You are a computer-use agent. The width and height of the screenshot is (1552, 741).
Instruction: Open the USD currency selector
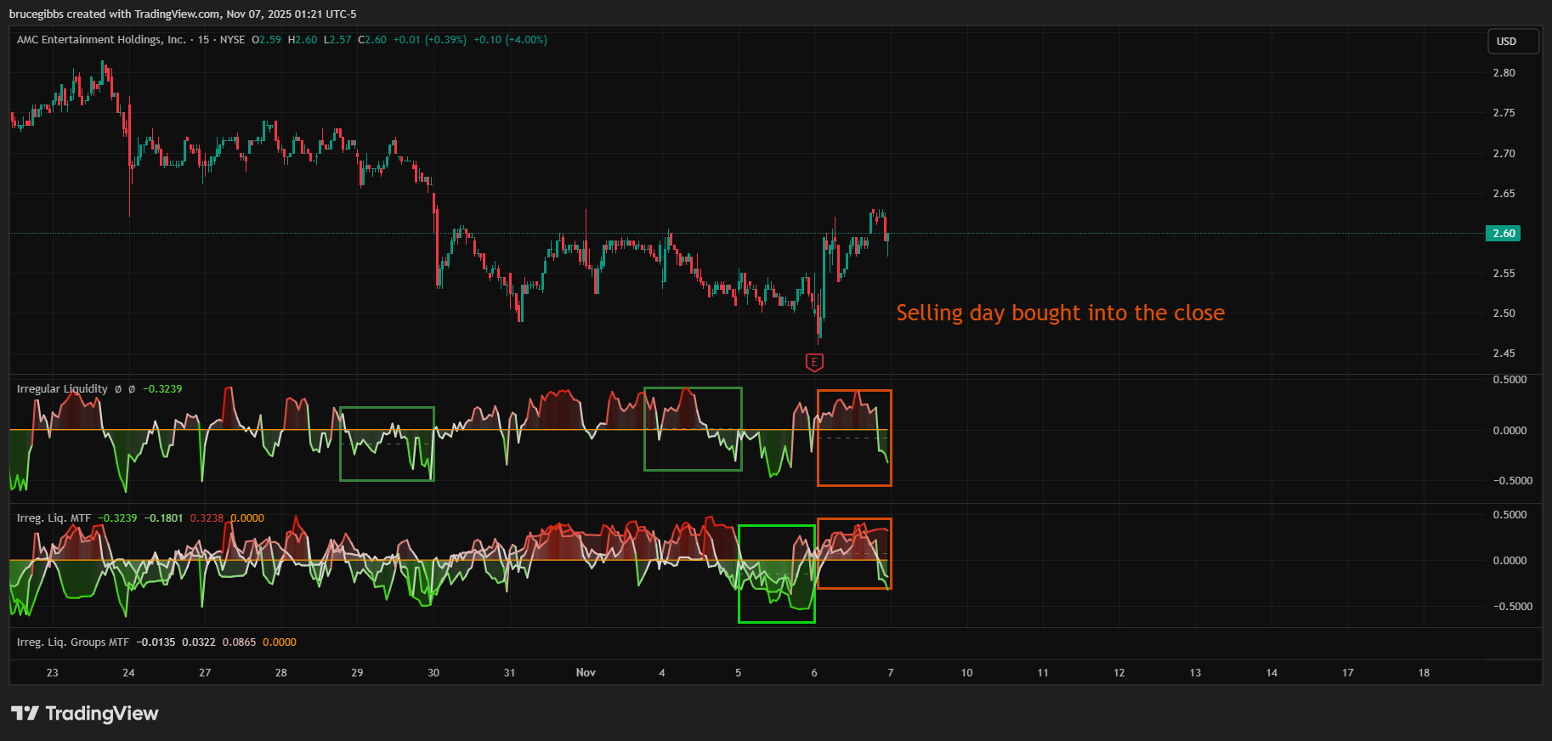point(1513,42)
